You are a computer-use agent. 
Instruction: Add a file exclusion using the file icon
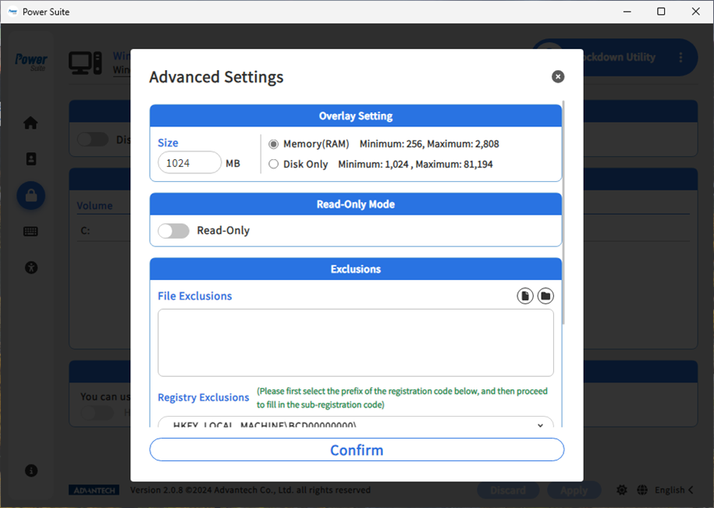(x=524, y=296)
